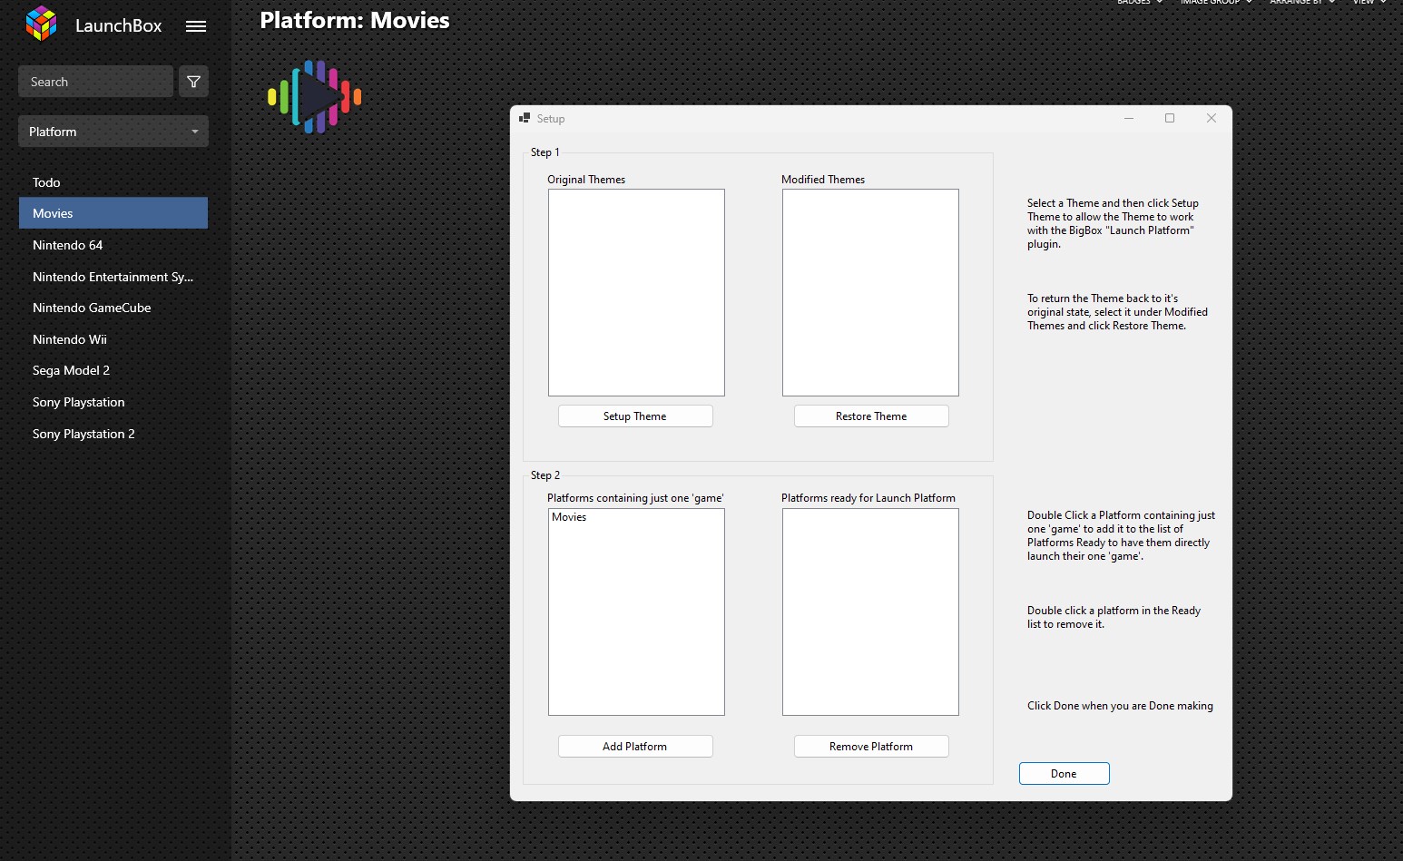Click the 'Platform: Movies' heading
This screenshot has height=861, width=1403.
tap(355, 20)
